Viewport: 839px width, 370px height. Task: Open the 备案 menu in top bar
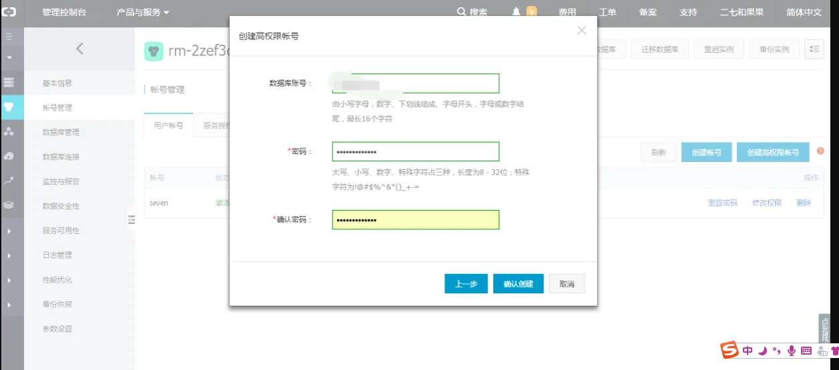(647, 12)
